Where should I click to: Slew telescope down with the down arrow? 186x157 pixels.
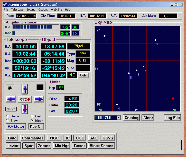(25, 109)
